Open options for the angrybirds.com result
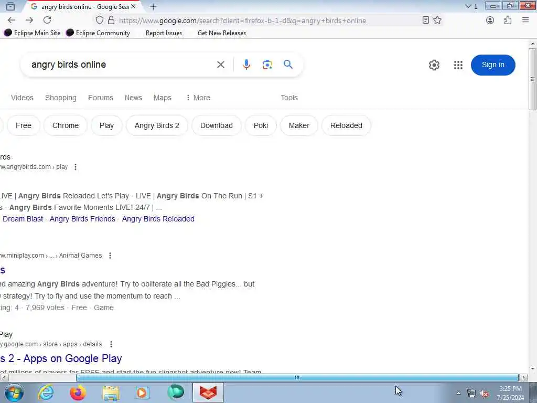 [76, 167]
